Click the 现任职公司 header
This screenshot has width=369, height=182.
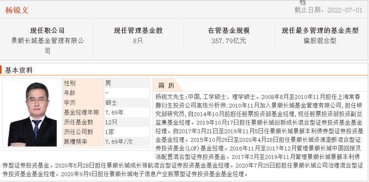(x=47, y=30)
